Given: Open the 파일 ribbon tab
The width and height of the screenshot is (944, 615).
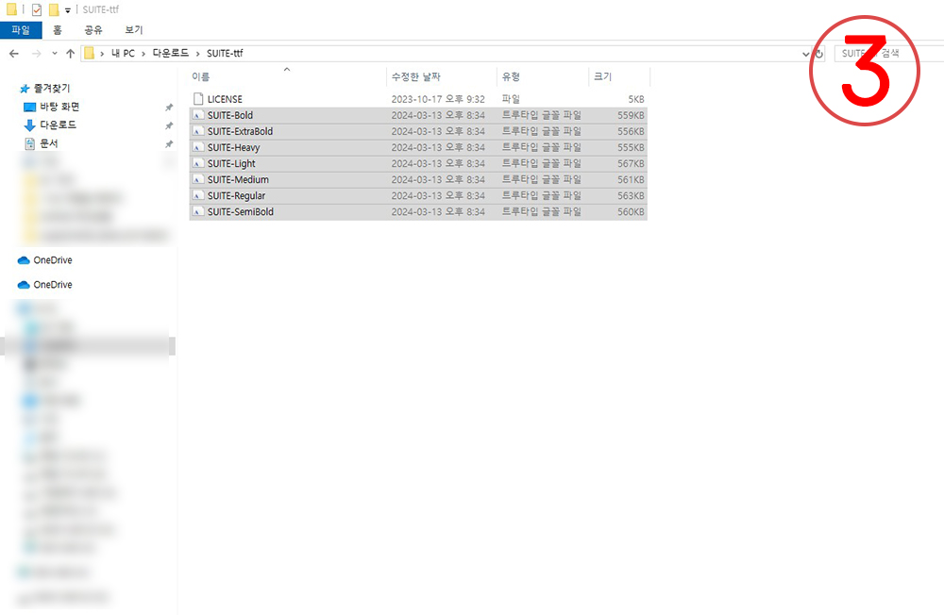Looking at the screenshot, I should point(21,30).
